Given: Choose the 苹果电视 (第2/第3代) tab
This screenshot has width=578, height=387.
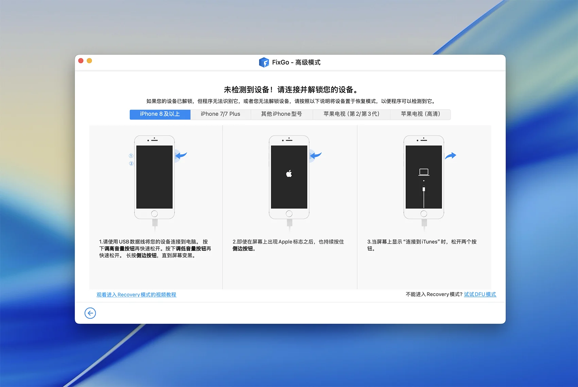Looking at the screenshot, I should [x=351, y=114].
